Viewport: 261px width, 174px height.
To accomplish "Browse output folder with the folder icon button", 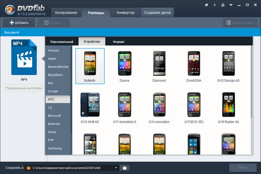I will (124, 167).
